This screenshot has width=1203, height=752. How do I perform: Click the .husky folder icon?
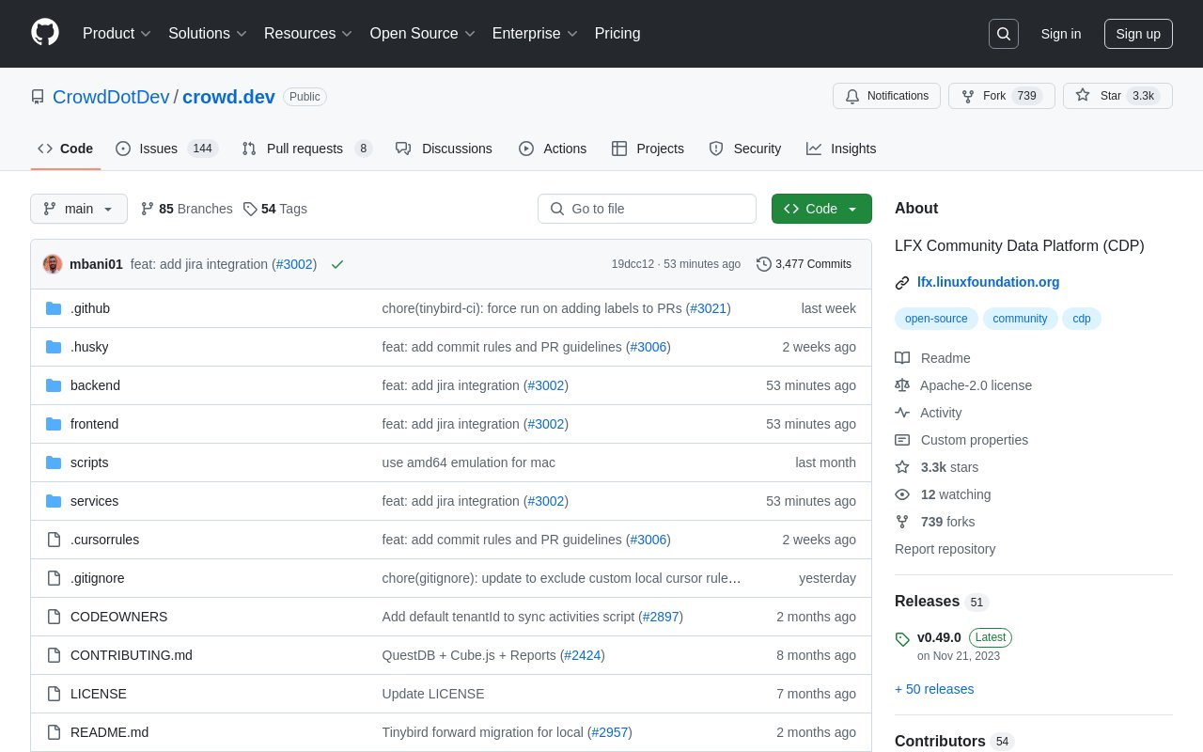point(54,347)
